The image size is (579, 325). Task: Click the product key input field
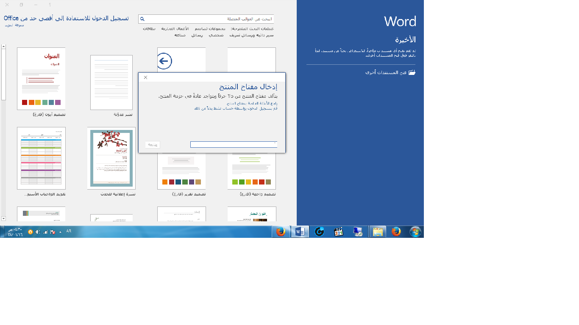(x=234, y=145)
